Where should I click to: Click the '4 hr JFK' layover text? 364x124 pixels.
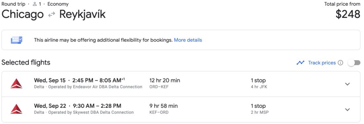259,87
